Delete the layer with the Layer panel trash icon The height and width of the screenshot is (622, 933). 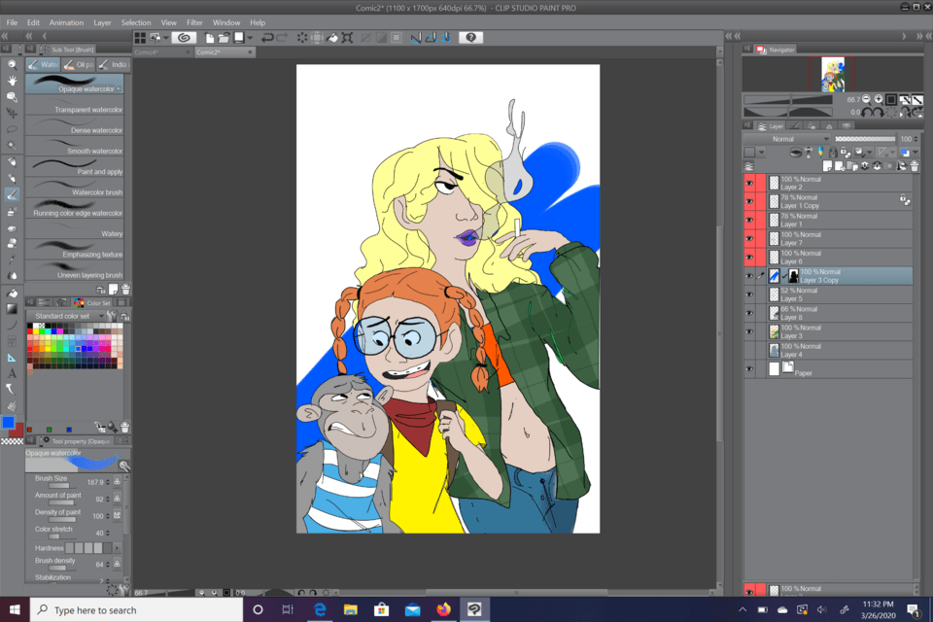coord(915,166)
